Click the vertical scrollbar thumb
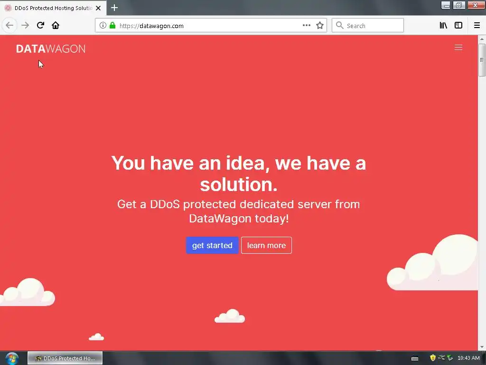This screenshot has height=365, width=486. point(482,60)
